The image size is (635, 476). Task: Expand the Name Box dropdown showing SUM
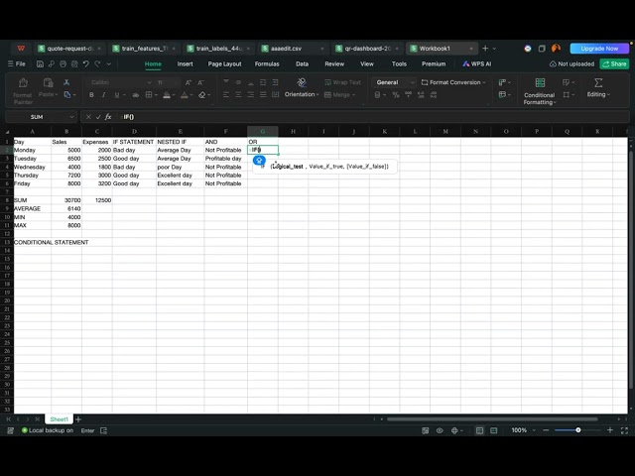pyautogui.click(x=71, y=117)
